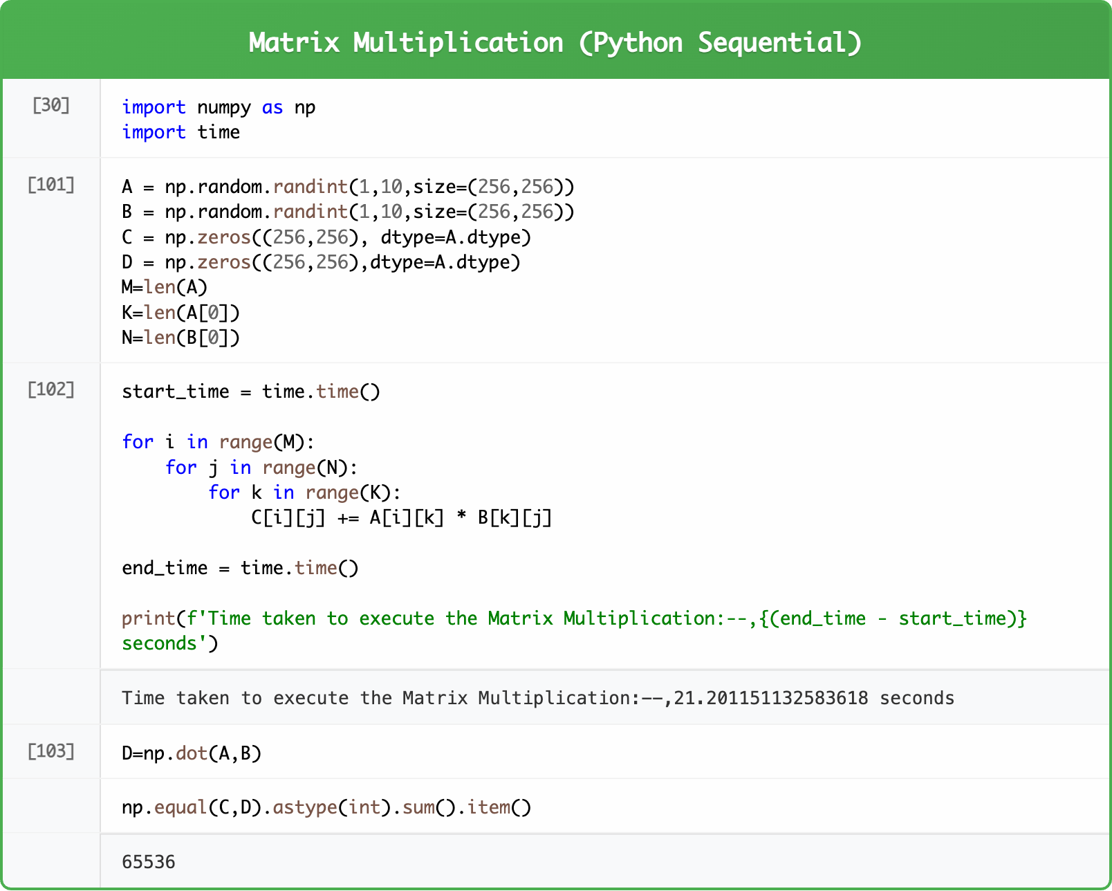
Task: Click the line 'for j in range(N):'
Action: click(x=261, y=468)
